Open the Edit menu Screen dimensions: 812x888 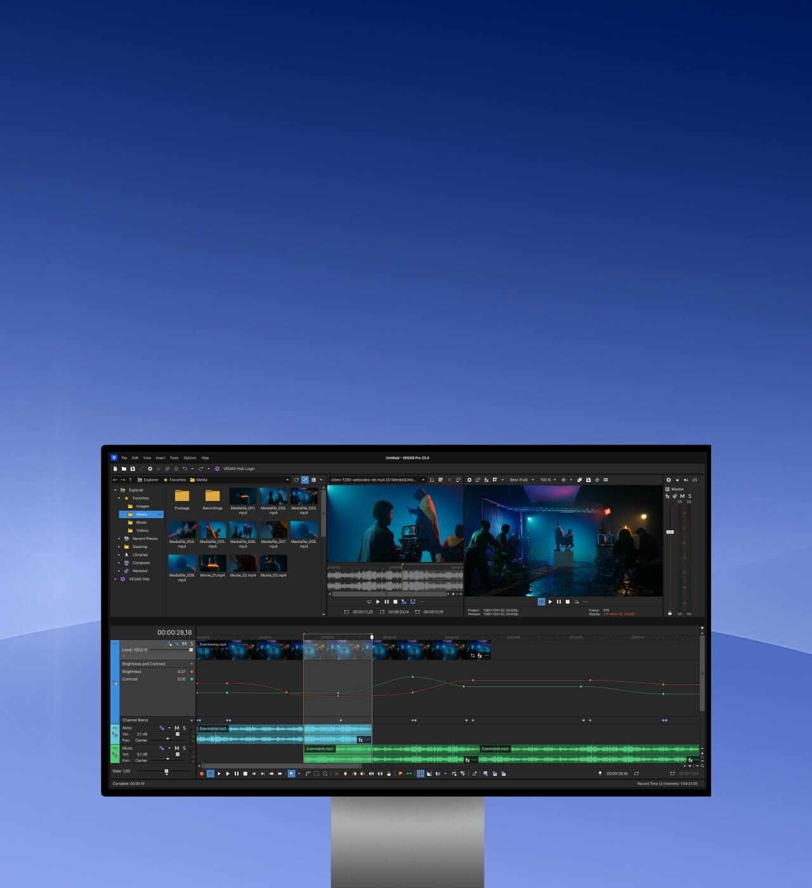click(x=135, y=458)
